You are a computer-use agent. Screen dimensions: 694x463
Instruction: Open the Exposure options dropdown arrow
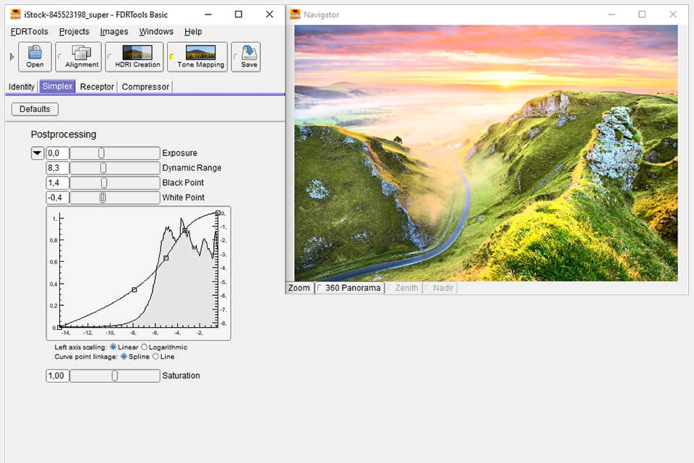pyautogui.click(x=36, y=153)
